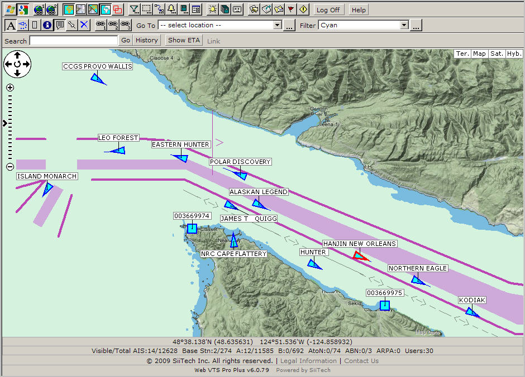This screenshot has width=525, height=377.
Task: Click the red overlapping rectangles icon
Action: click(x=118, y=9)
